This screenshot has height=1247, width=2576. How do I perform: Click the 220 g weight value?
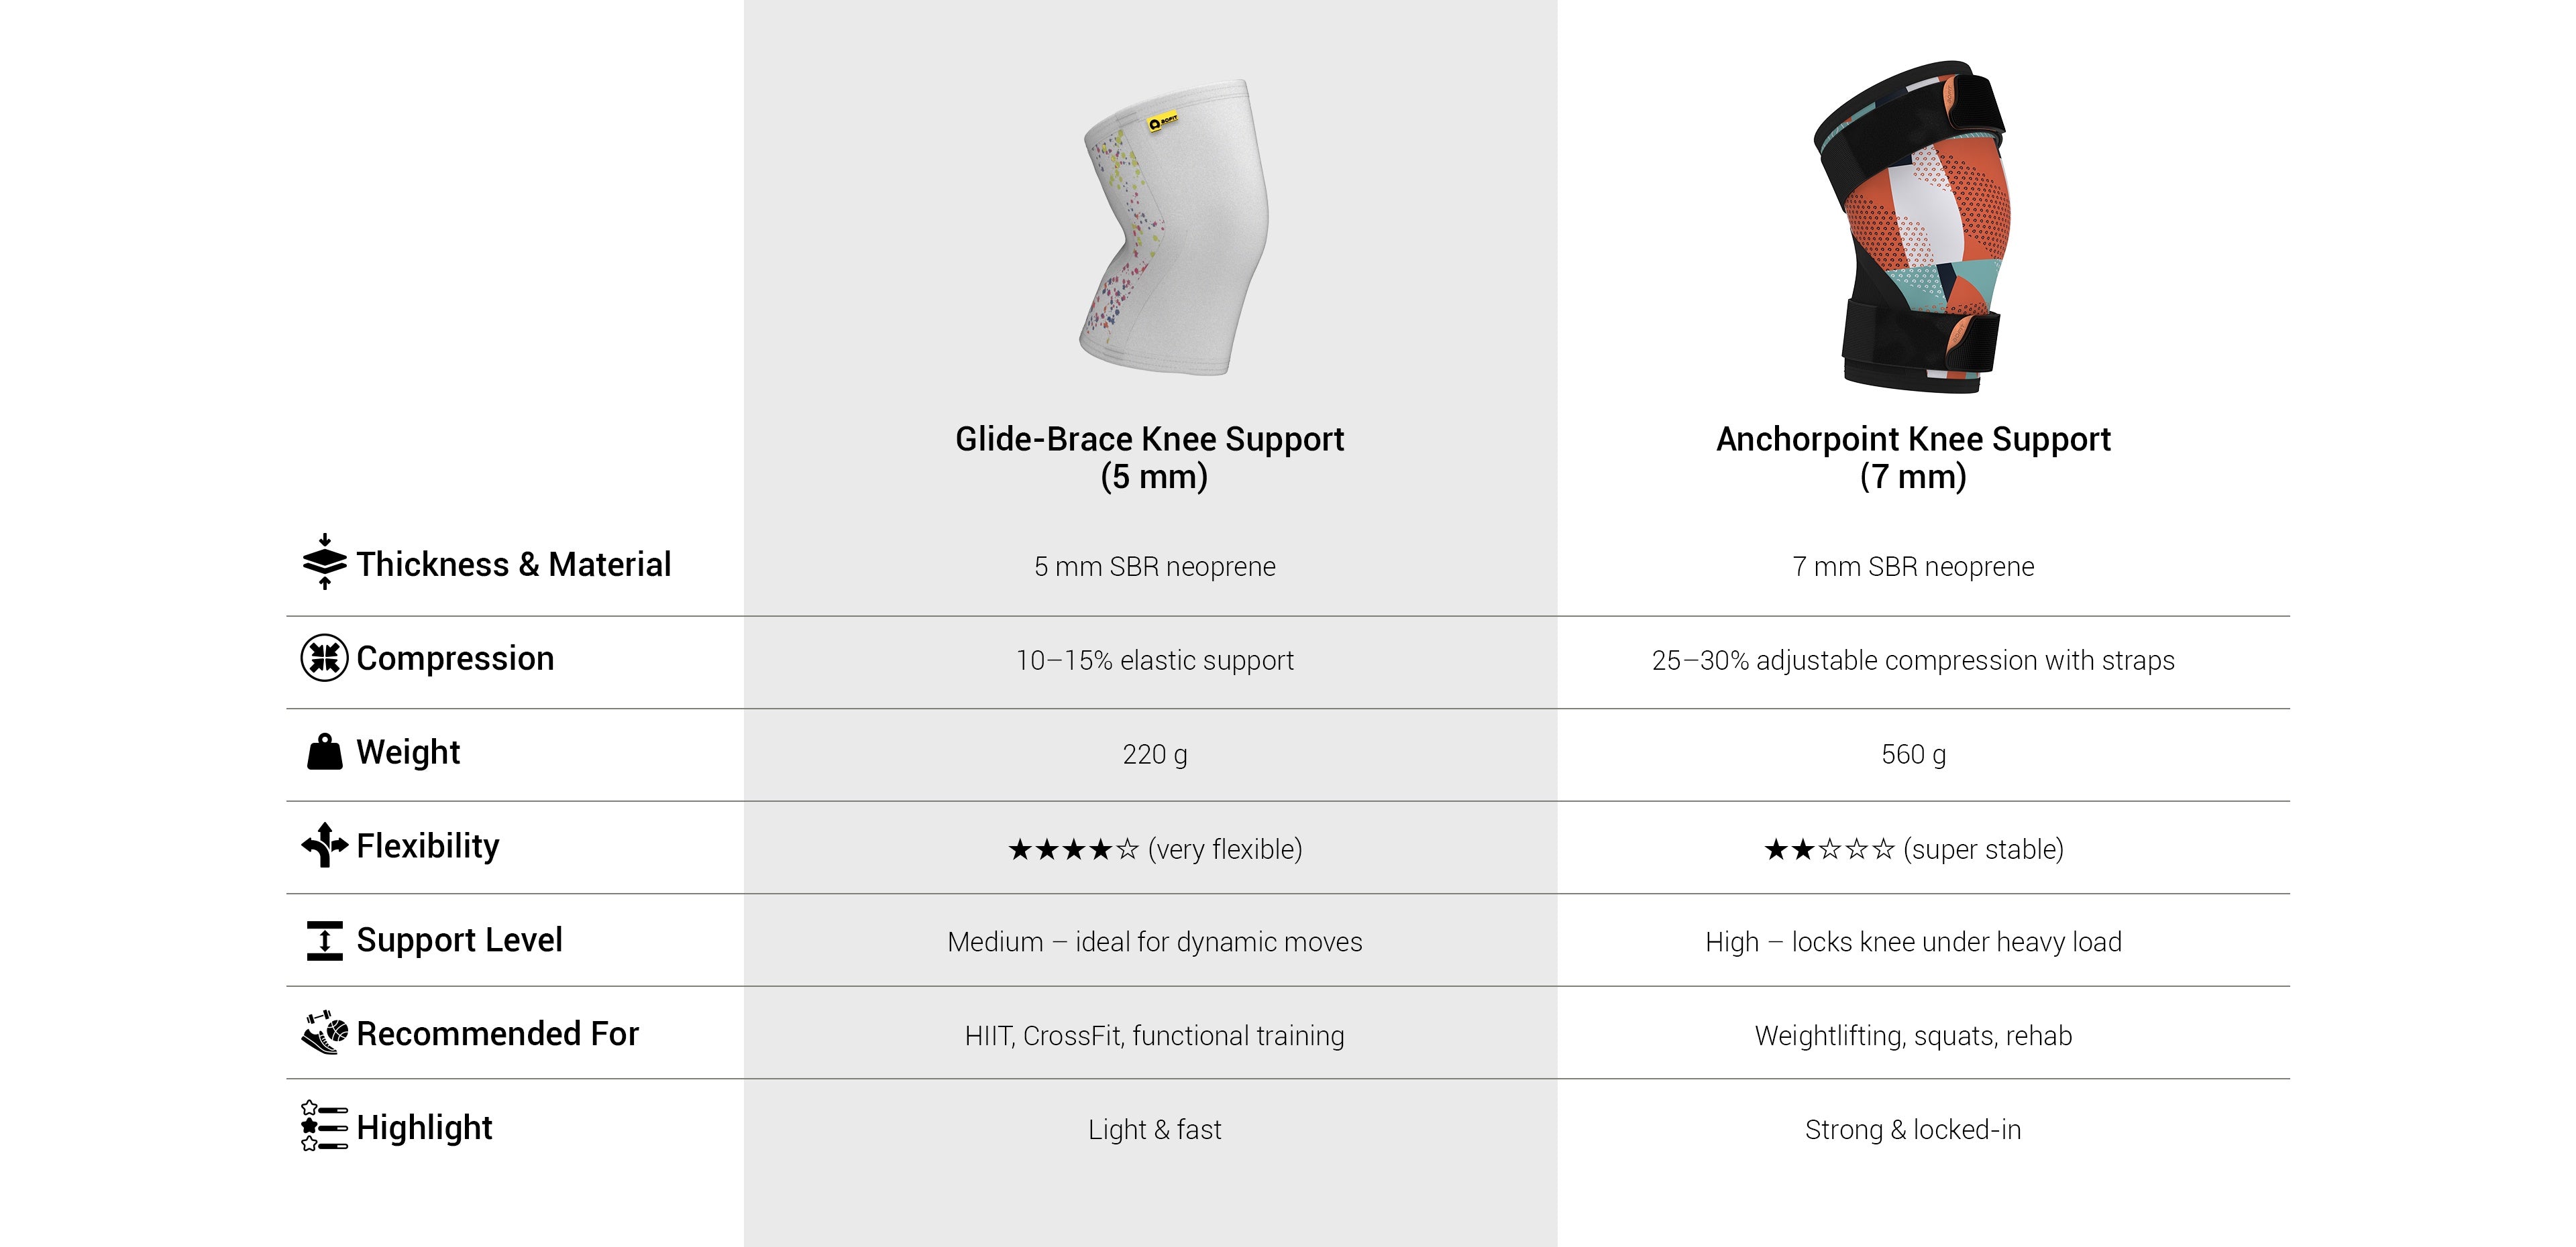coord(1154,754)
